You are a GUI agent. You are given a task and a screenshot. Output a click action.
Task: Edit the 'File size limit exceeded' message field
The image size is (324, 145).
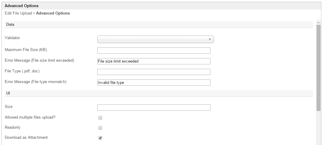coord(154,61)
